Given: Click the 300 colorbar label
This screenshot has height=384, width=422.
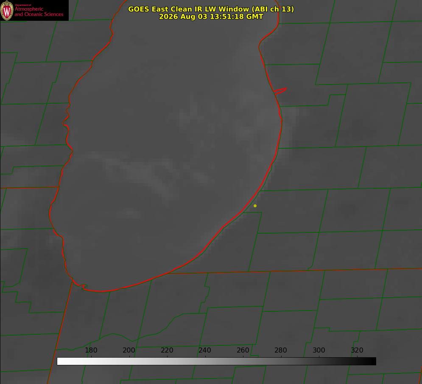Looking at the screenshot, I should click(319, 350).
